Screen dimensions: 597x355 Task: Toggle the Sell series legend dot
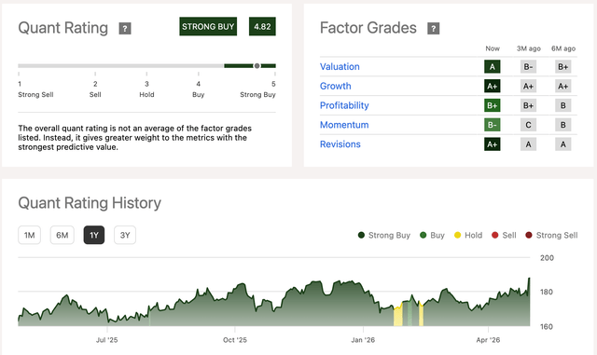[x=495, y=235]
